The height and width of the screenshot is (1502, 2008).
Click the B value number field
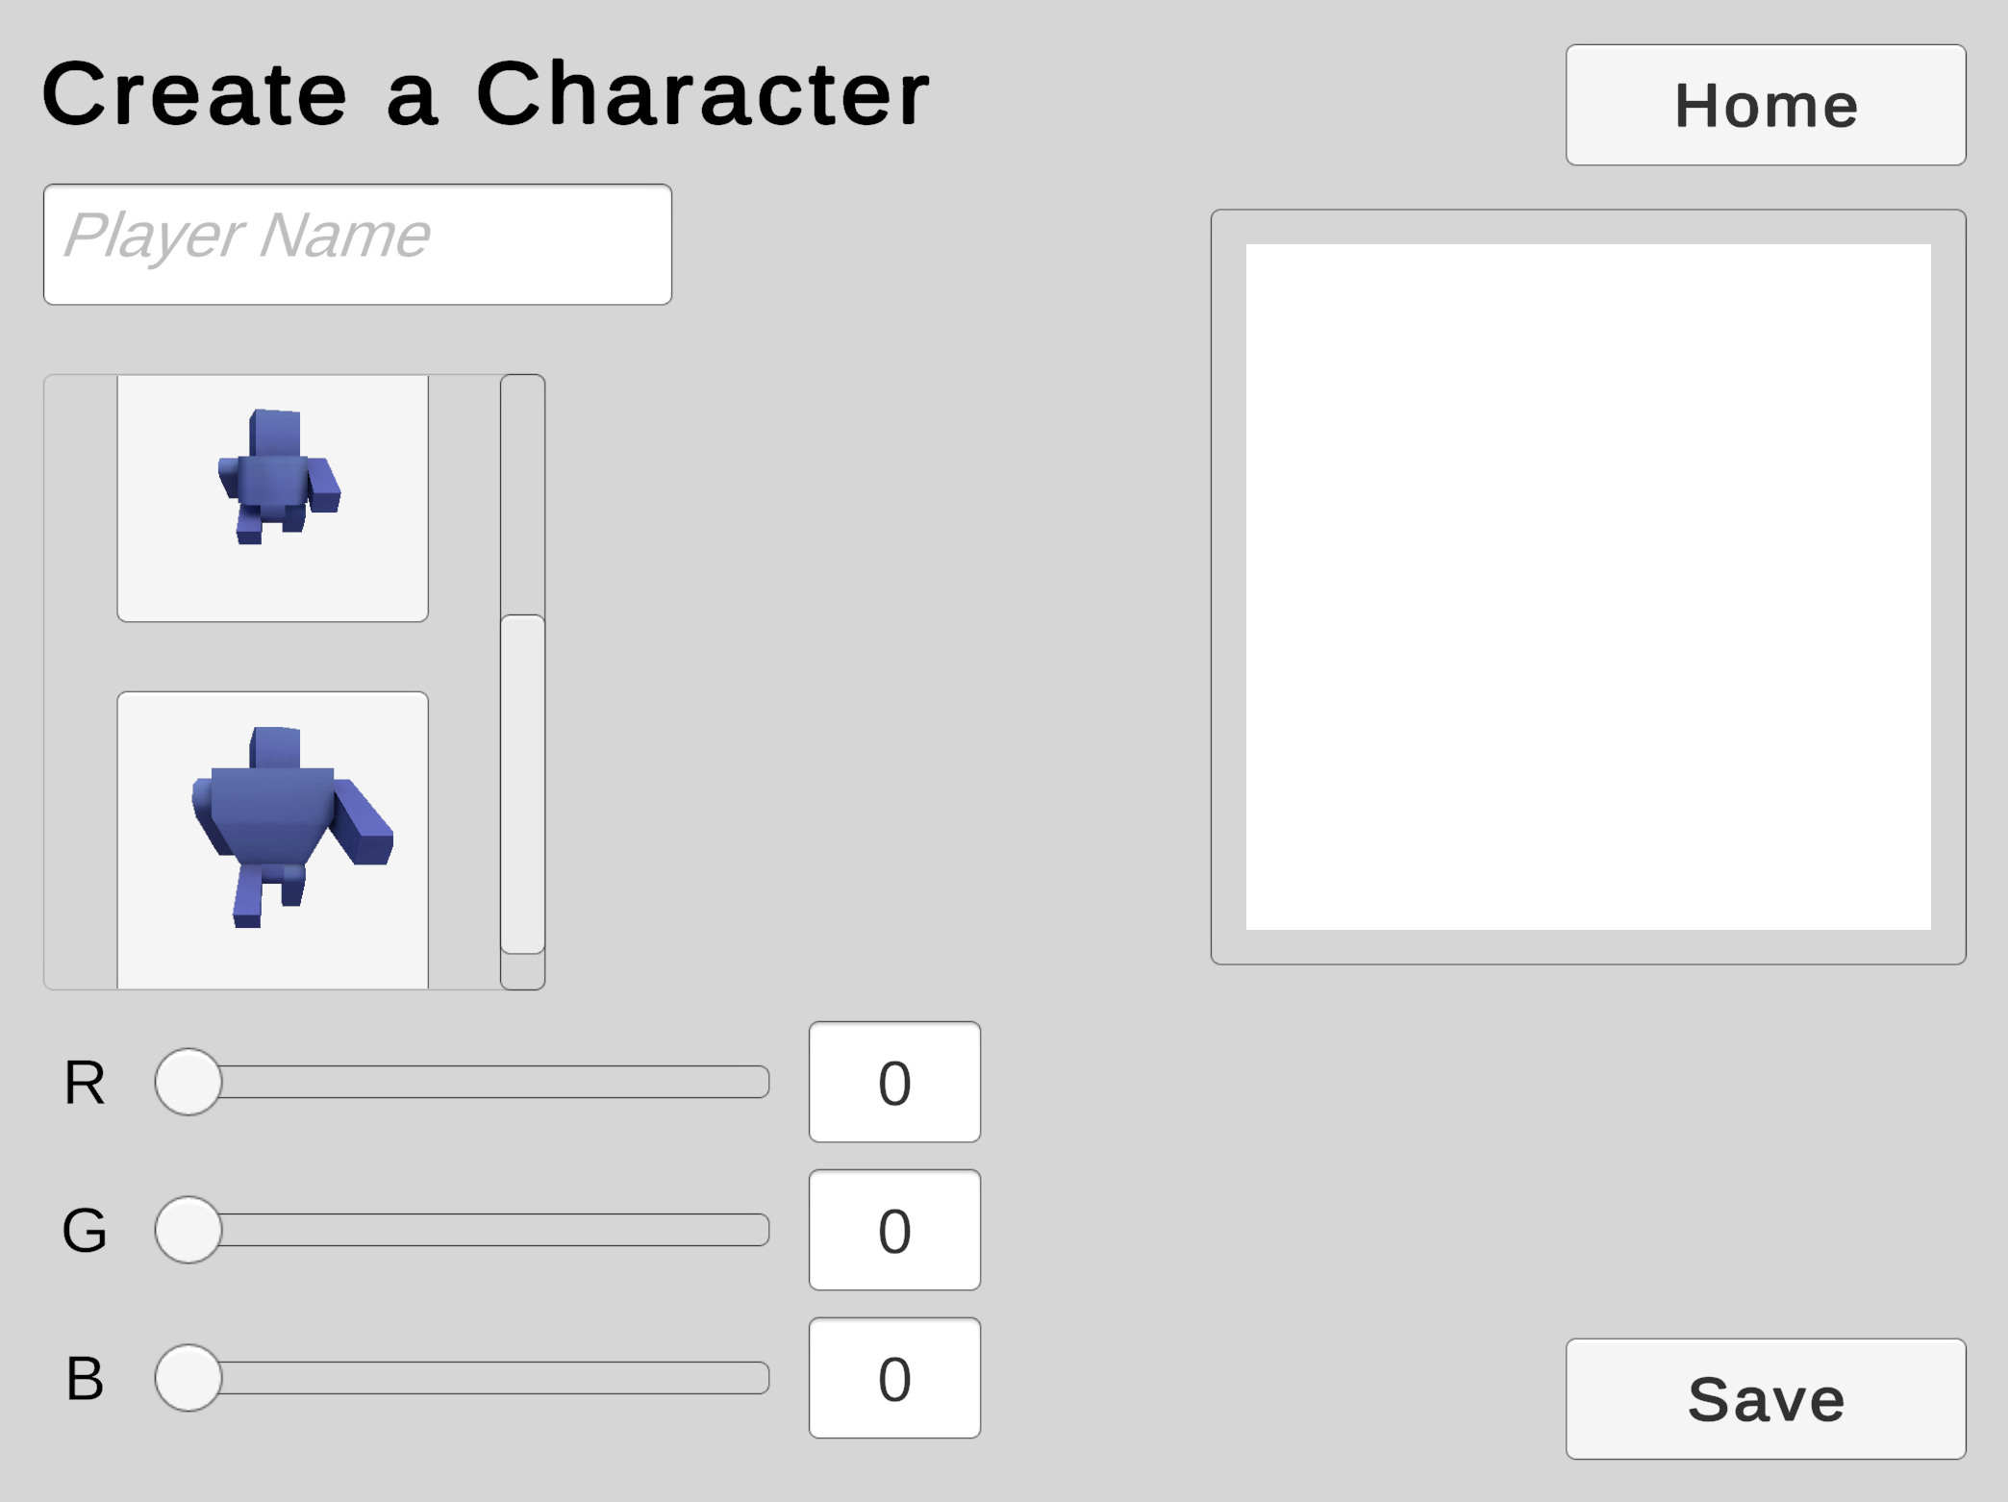point(894,1378)
